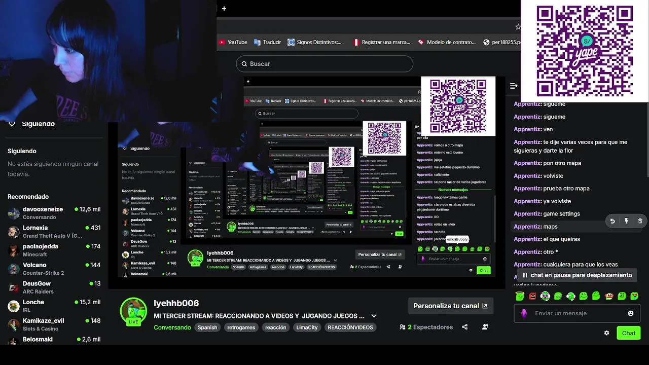Click the retrogames tag
The width and height of the screenshot is (649, 365).
tap(241, 327)
